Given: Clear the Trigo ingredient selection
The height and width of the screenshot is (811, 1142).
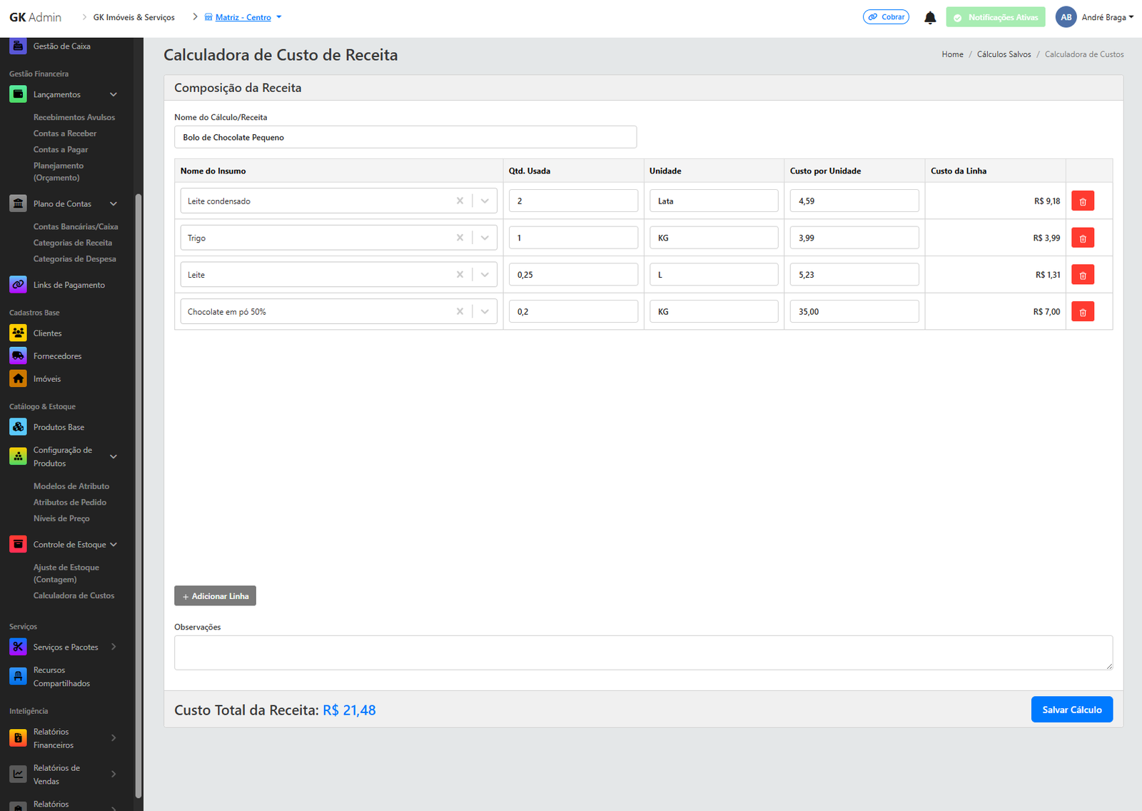Looking at the screenshot, I should click(x=460, y=238).
